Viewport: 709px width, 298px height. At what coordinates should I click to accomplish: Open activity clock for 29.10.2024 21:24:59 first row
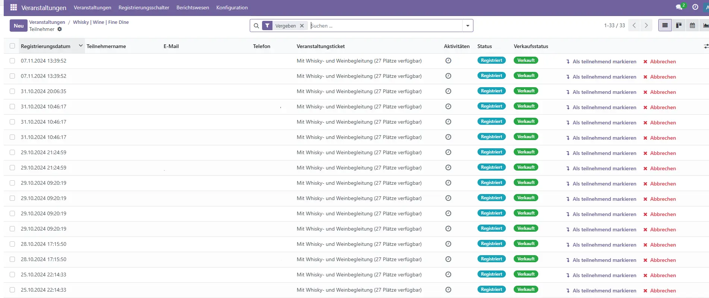coord(448,152)
